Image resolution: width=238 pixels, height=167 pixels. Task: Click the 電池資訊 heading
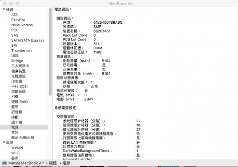click(63, 9)
